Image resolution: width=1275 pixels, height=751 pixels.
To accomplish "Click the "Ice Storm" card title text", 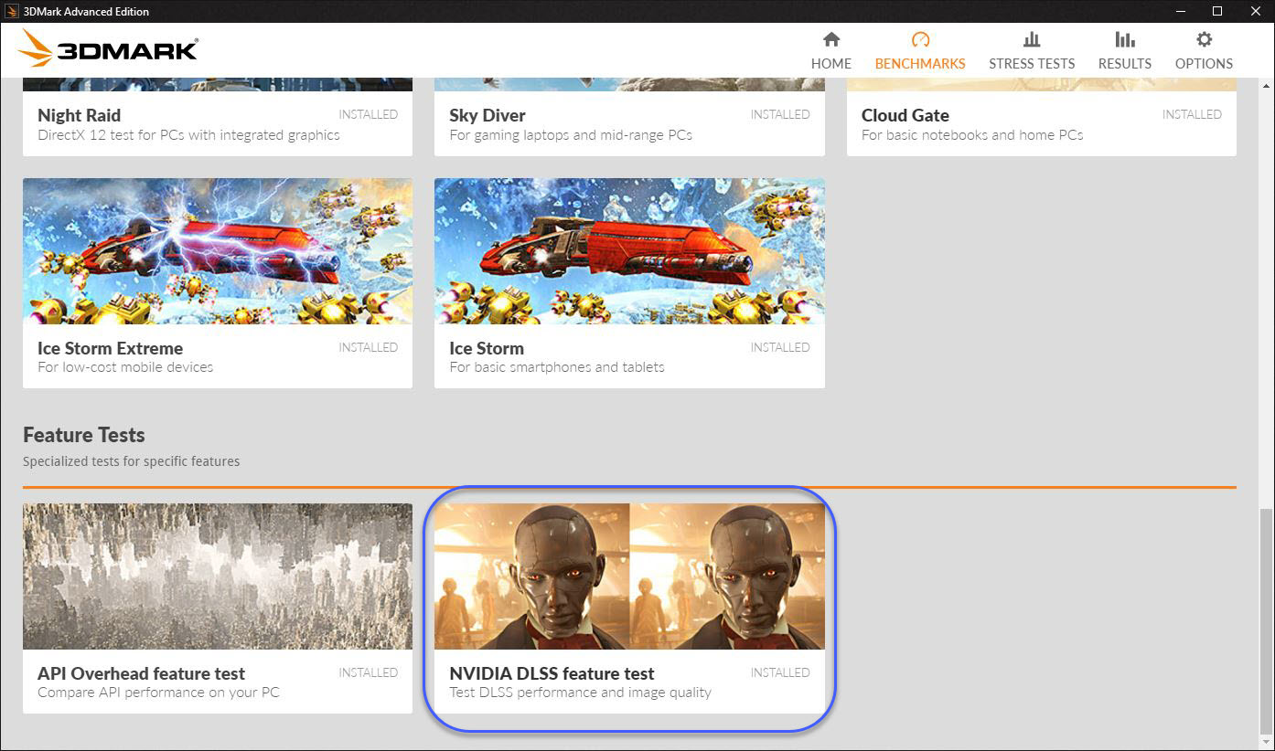I will [x=487, y=348].
